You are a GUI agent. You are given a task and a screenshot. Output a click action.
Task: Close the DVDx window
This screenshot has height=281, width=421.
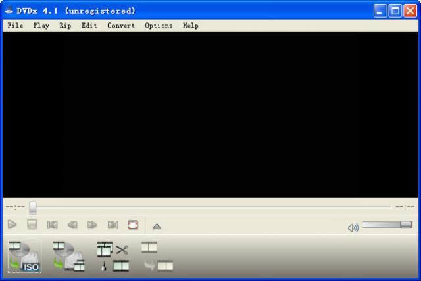[x=410, y=11]
